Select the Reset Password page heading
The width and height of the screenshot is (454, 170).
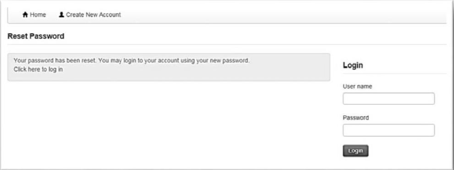[36, 36]
